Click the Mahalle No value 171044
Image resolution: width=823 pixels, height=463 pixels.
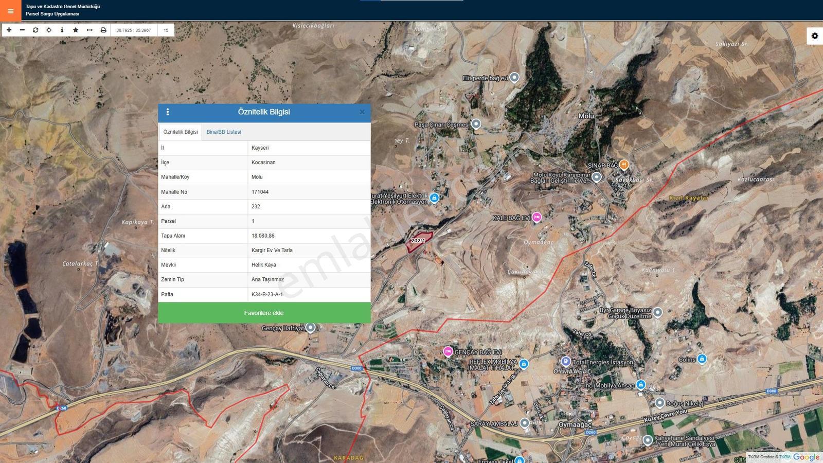coord(309,192)
